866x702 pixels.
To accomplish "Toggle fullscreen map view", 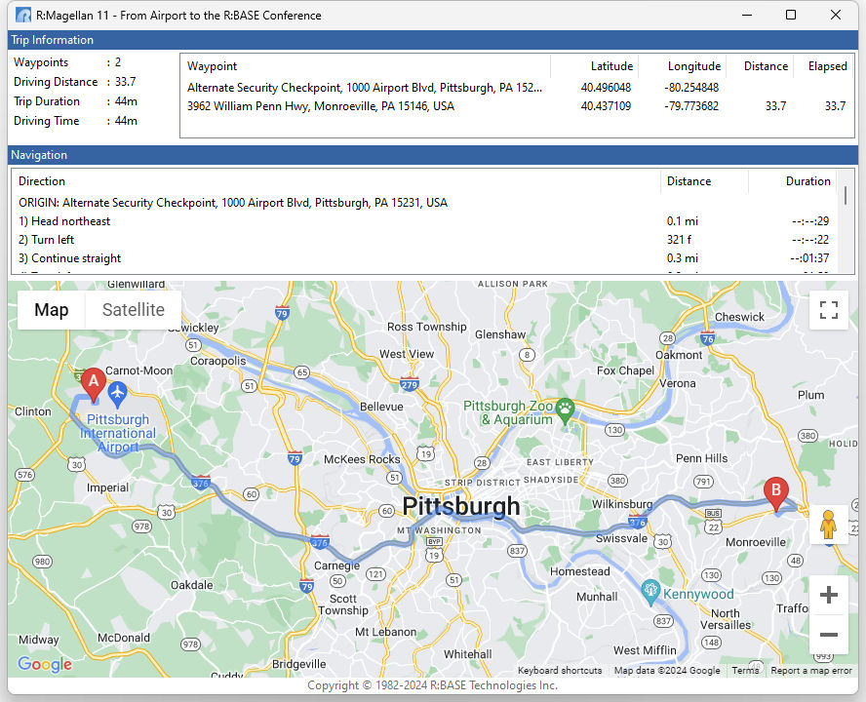I will coord(828,310).
